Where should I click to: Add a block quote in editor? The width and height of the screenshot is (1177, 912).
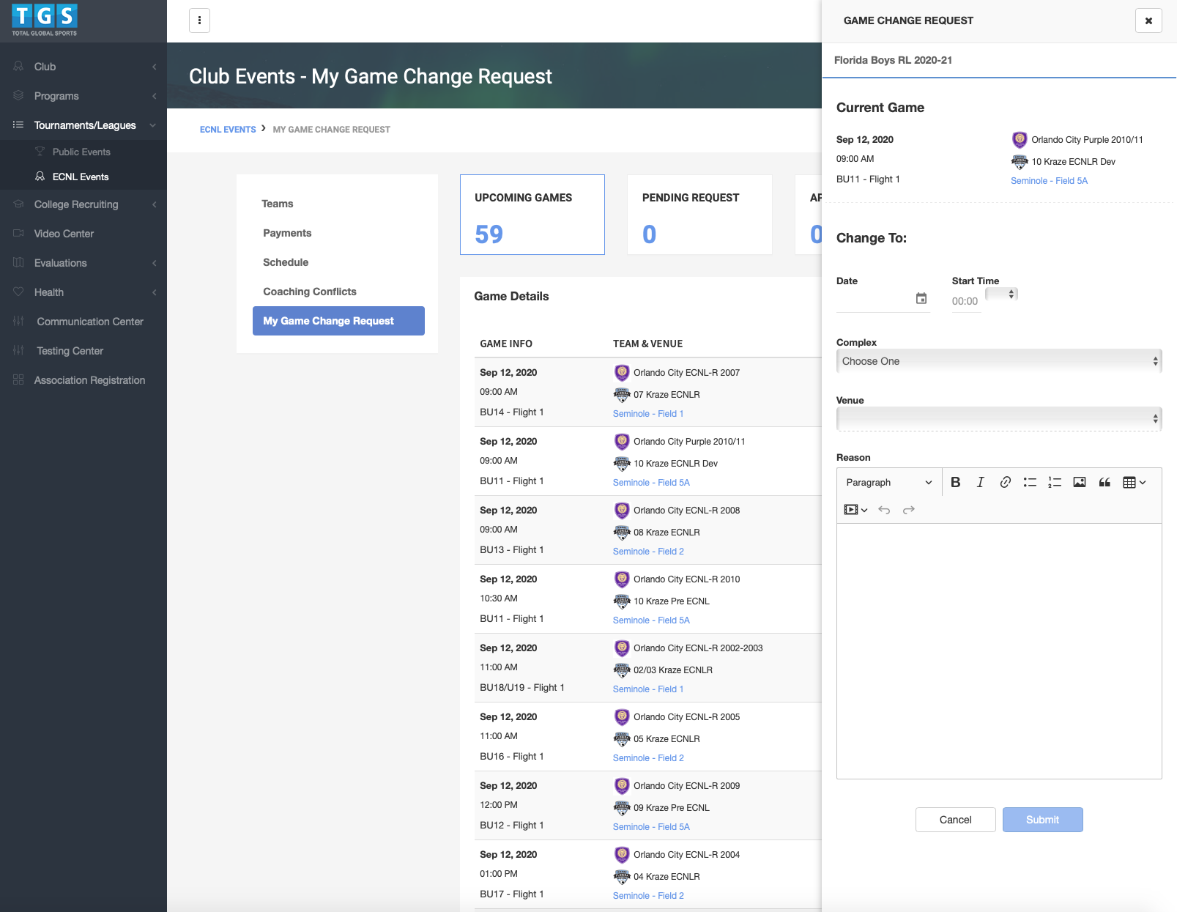(1104, 482)
